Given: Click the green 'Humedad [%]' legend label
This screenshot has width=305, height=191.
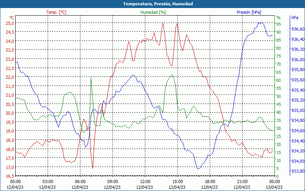Looking at the screenshot, I should (153, 12).
